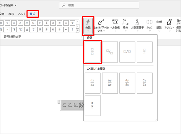Open the 分数 fraction dropdown
Viewport: 181px width, 134px height.
click(88, 26)
